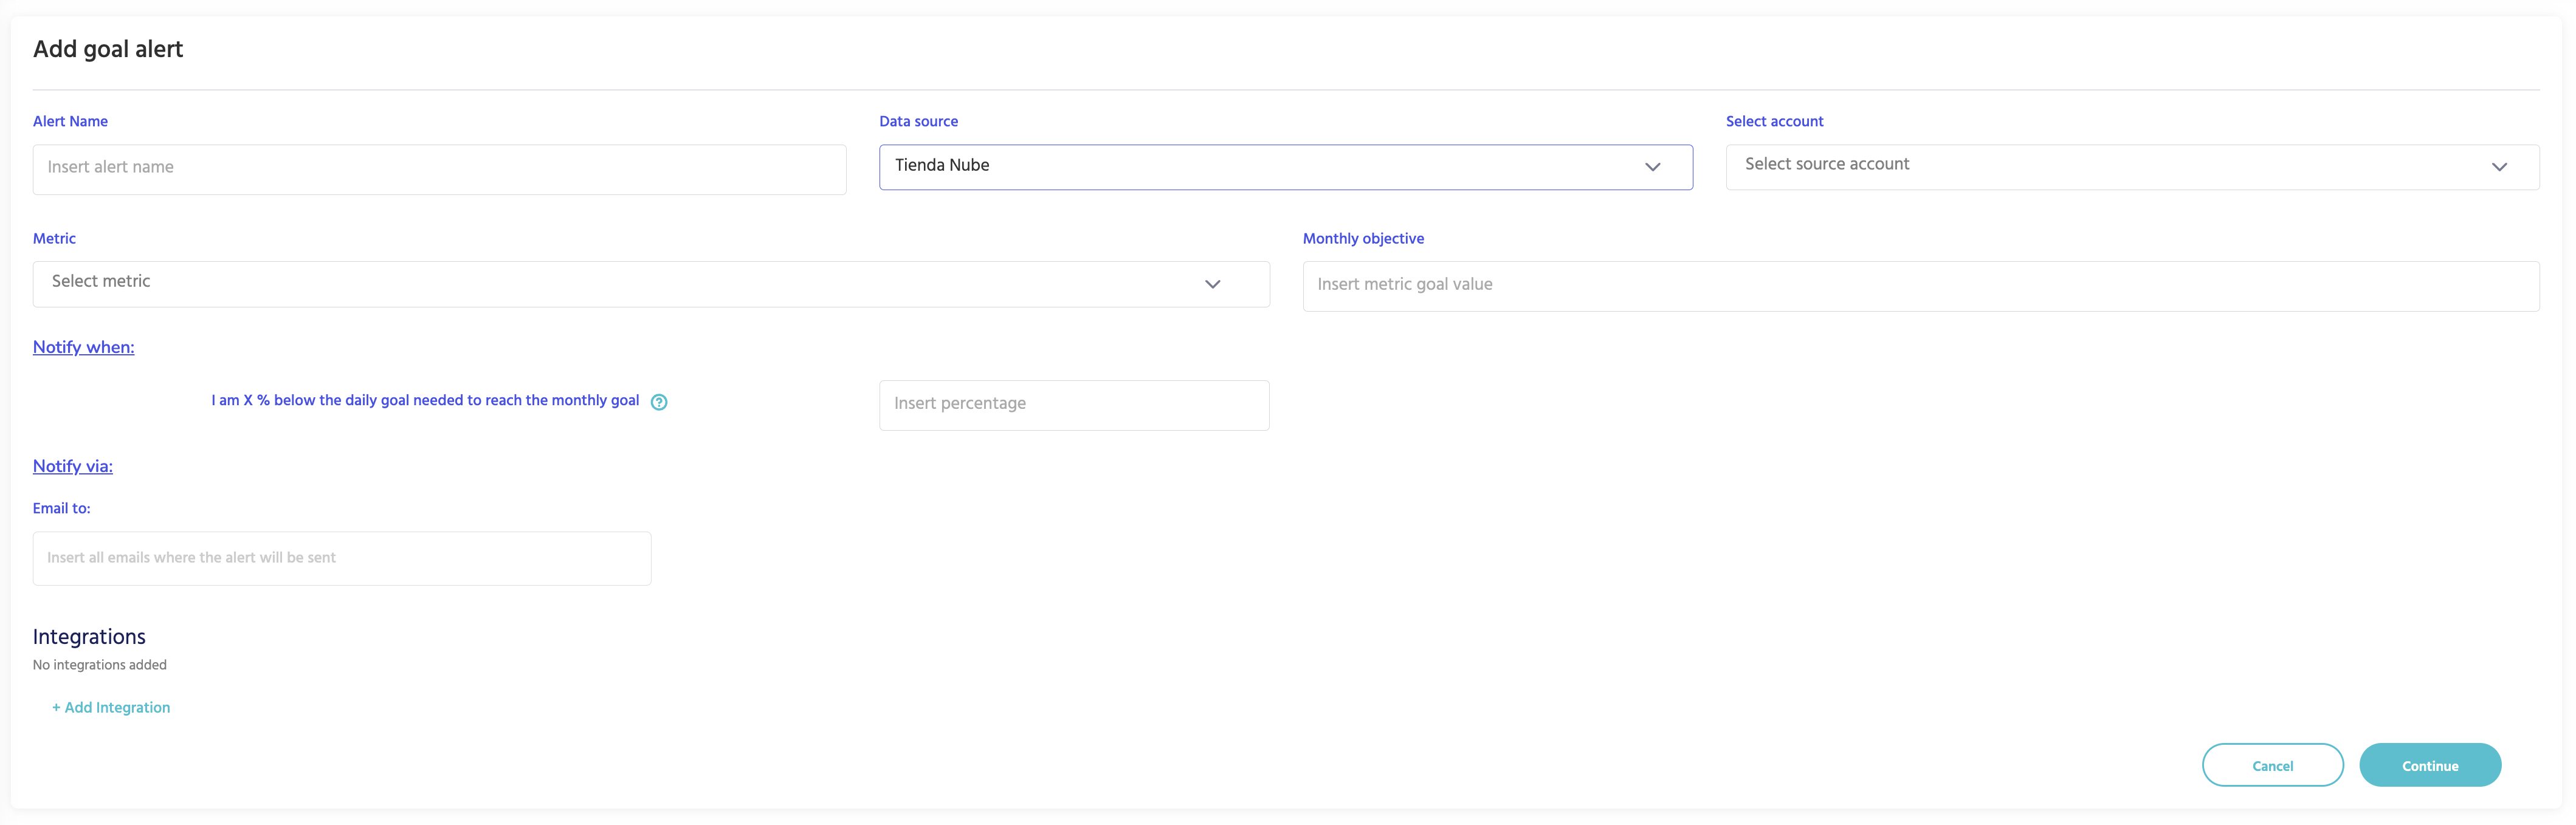The image size is (2576, 825).
Task: Click the Notify when: heading
Action: (x=84, y=347)
